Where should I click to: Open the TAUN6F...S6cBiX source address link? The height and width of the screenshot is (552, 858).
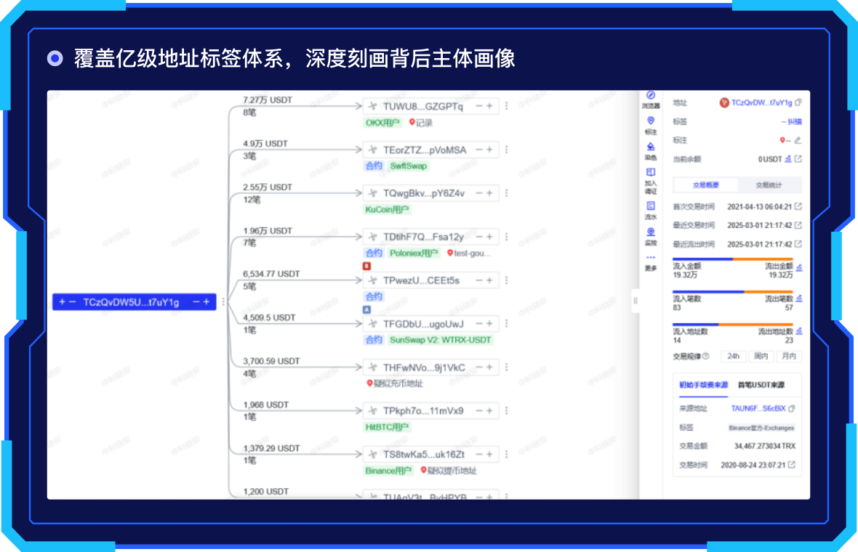(x=758, y=408)
